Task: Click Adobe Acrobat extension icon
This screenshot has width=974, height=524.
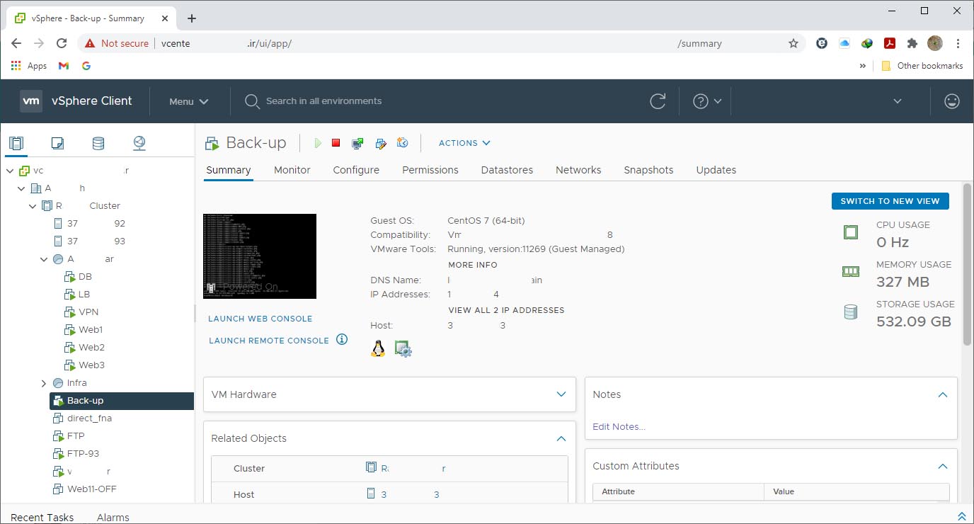Action: [890, 43]
